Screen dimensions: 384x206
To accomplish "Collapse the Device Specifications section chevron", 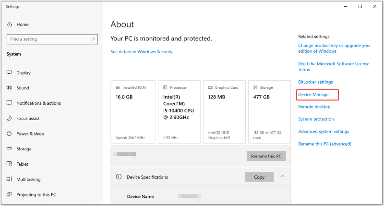I will 283,177.
